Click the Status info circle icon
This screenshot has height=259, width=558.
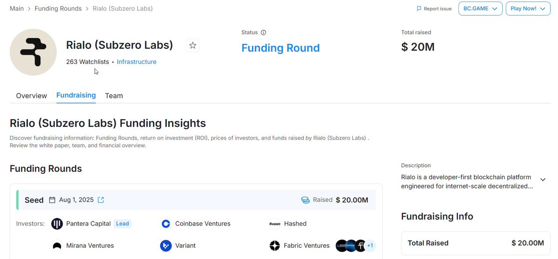[x=263, y=32]
